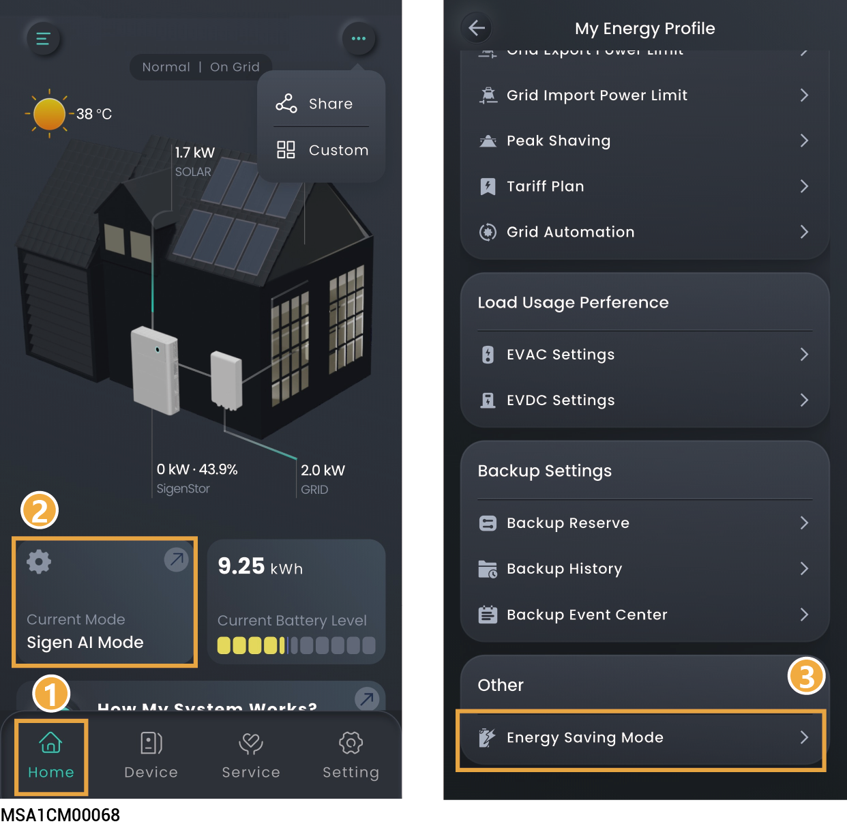Tap the back arrow in My Energy Profile
Image resolution: width=847 pixels, height=826 pixels.
click(x=477, y=28)
